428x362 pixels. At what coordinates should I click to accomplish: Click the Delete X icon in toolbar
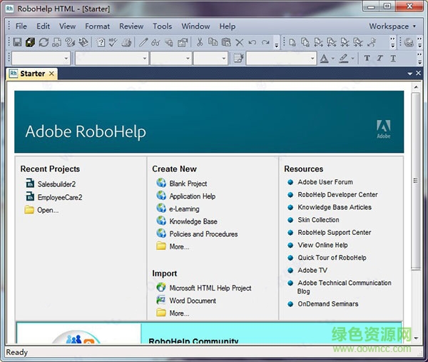(239, 43)
